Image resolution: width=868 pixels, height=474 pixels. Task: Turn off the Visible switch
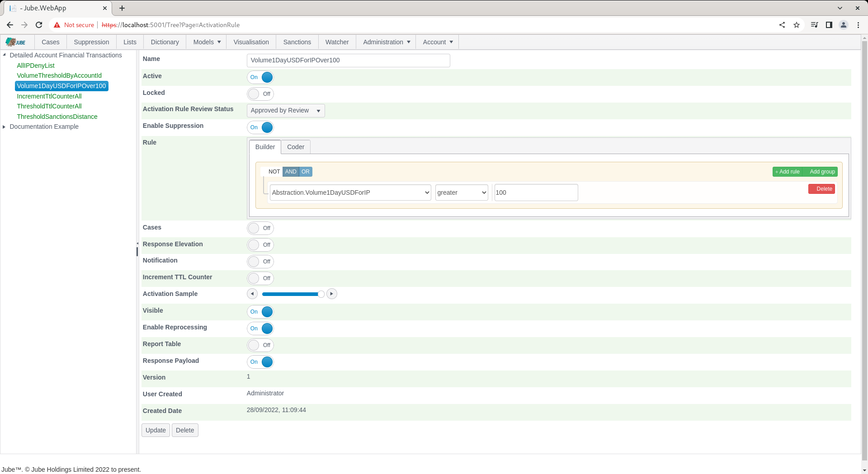[x=260, y=312]
